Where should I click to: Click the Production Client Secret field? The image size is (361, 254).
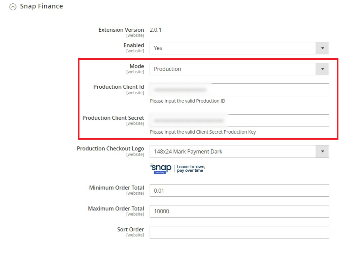239,120
